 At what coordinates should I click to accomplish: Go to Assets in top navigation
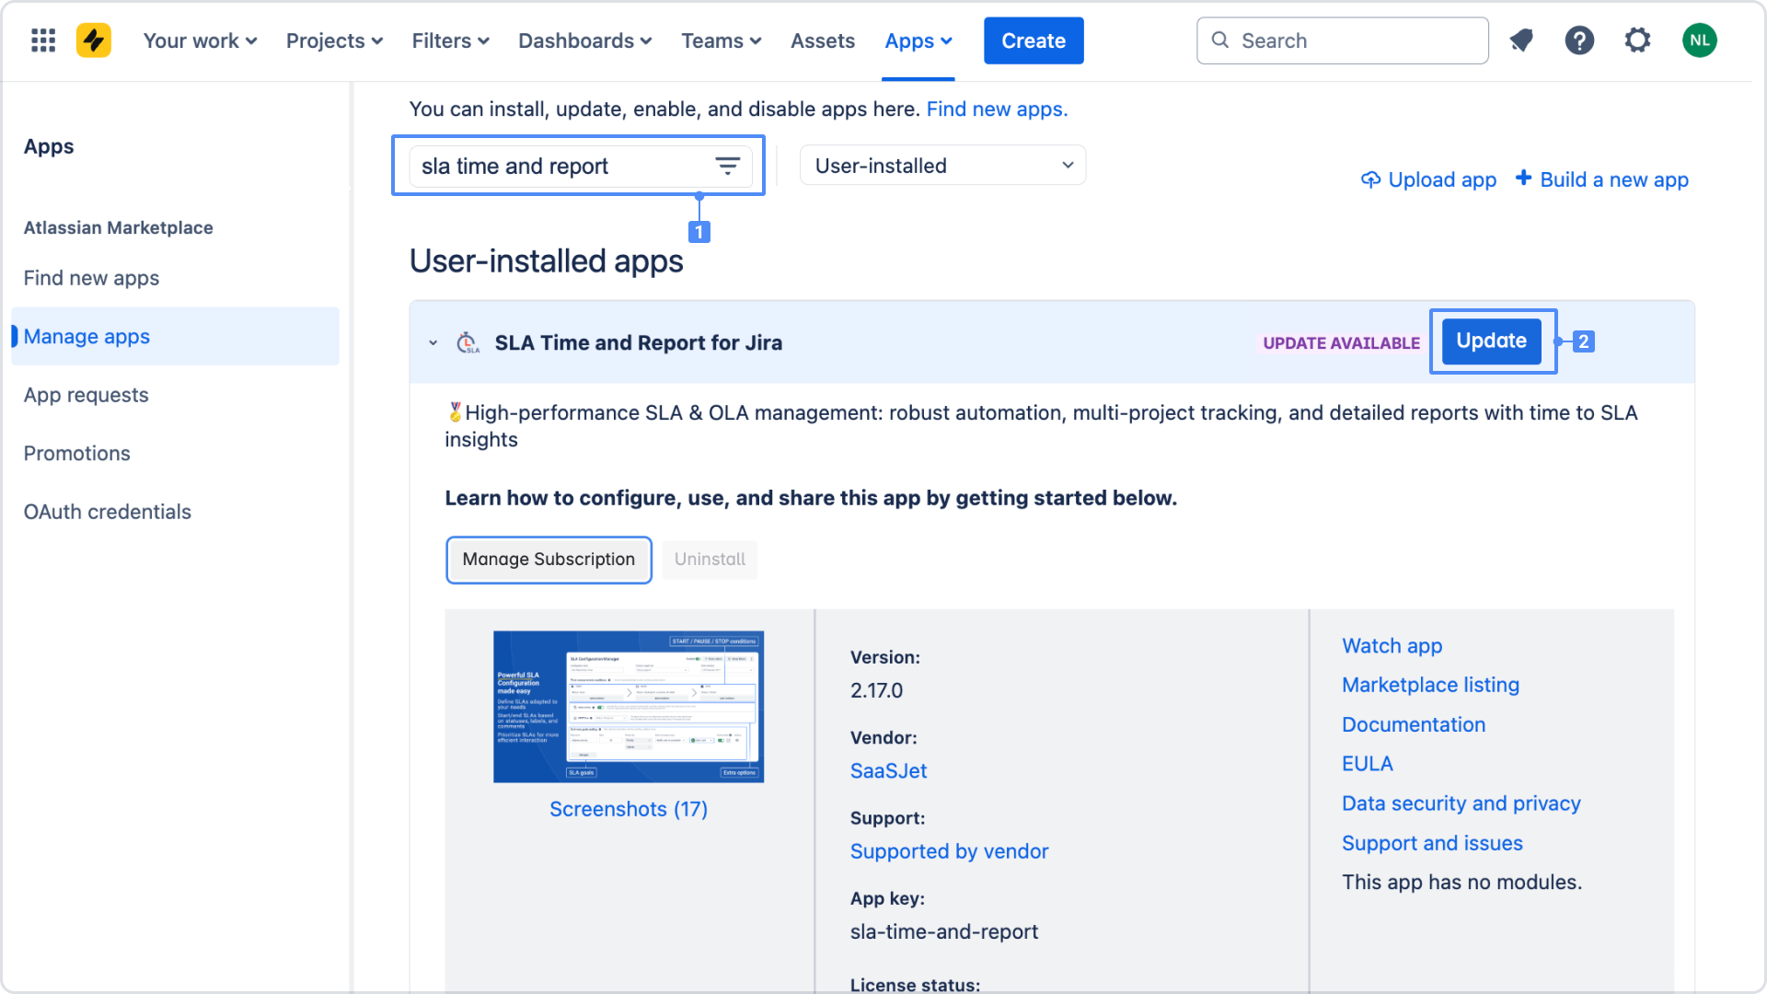pyautogui.click(x=822, y=40)
